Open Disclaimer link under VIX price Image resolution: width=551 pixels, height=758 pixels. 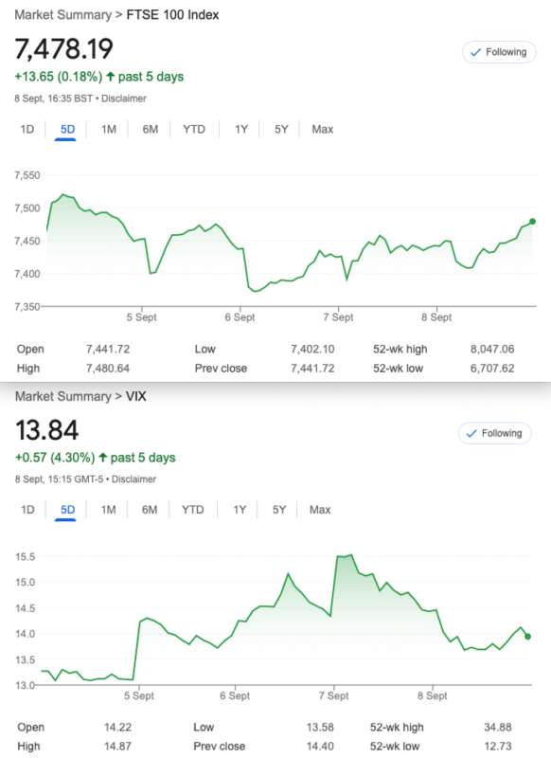click(133, 479)
